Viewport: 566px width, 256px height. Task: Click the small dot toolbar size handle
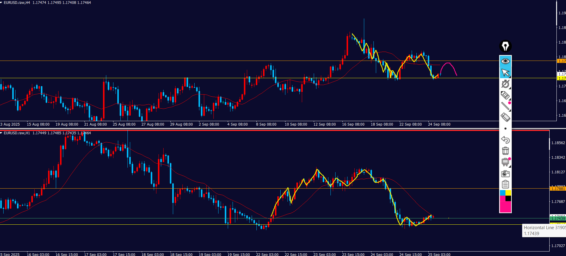click(505, 129)
